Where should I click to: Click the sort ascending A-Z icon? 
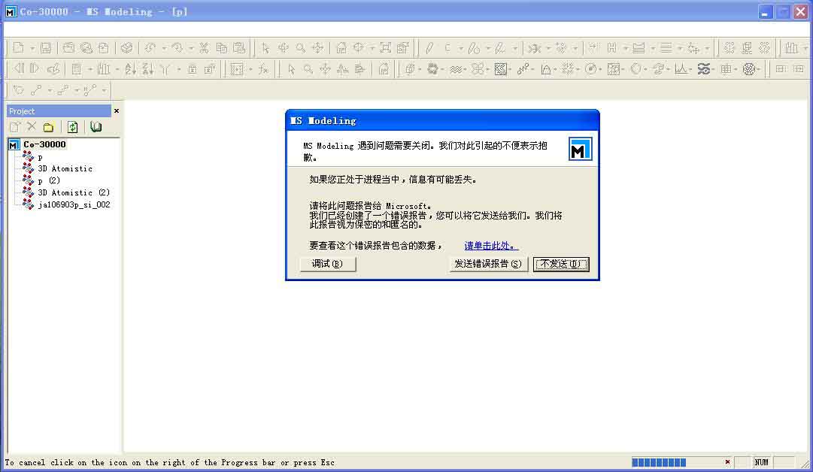click(130, 69)
